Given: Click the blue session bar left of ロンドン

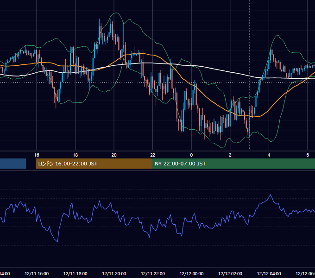Looking at the screenshot, I should point(13,164).
